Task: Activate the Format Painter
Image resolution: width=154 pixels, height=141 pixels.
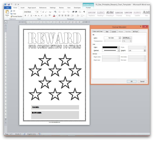Action: coord(16,16)
